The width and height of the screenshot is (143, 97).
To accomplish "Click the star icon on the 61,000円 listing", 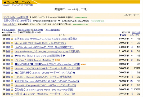I will pyautogui.click(x=12, y=51).
